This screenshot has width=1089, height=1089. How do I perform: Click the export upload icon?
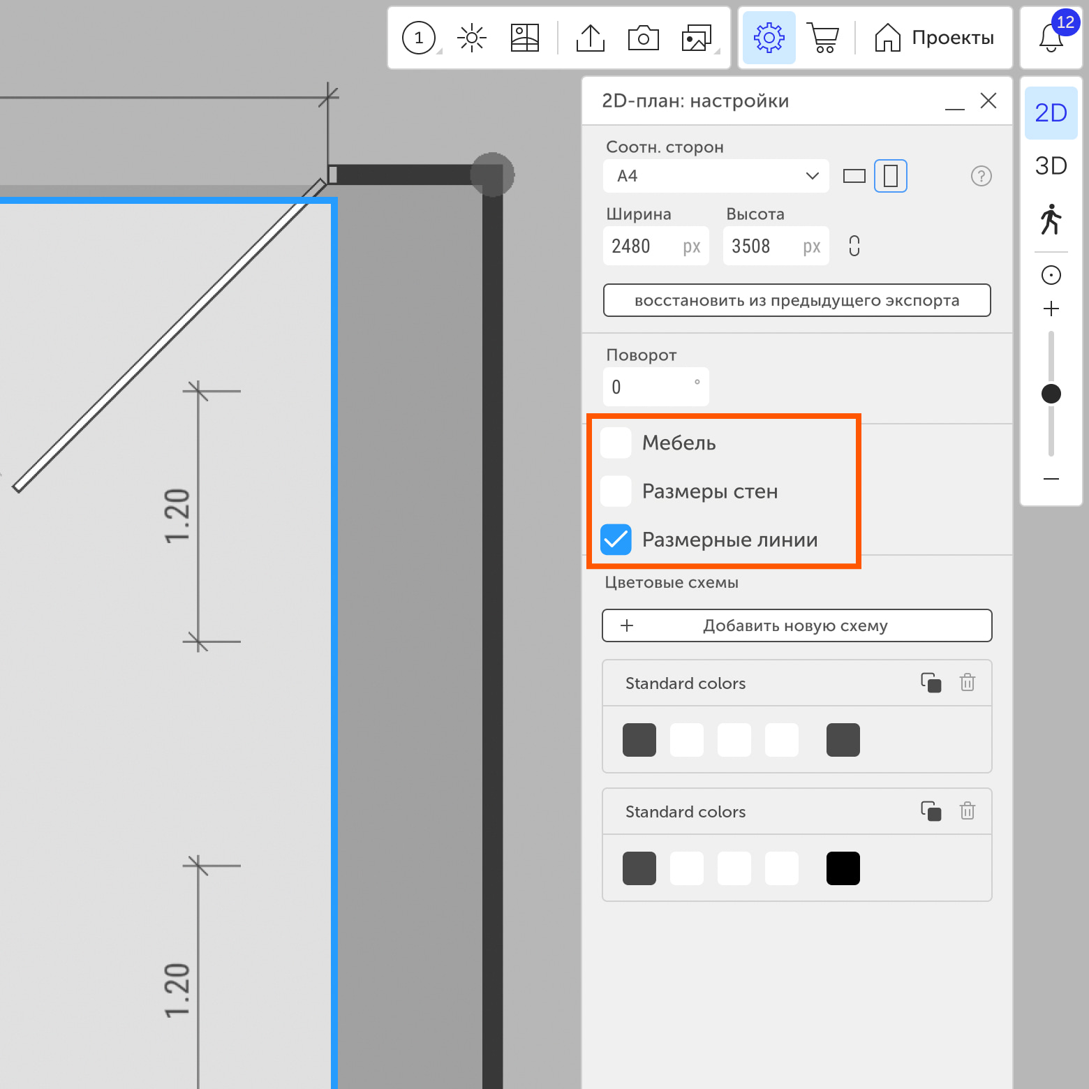(x=590, y=38)
